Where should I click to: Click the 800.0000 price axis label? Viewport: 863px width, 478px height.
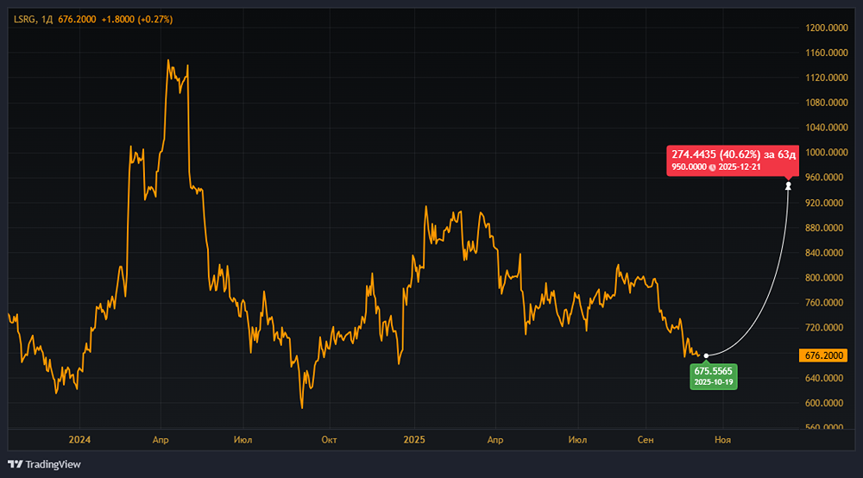tap(824, 279)
